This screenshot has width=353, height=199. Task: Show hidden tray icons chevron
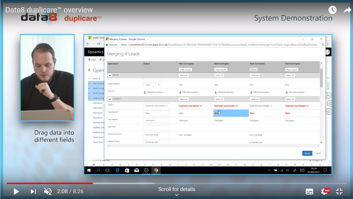[269, 171]
